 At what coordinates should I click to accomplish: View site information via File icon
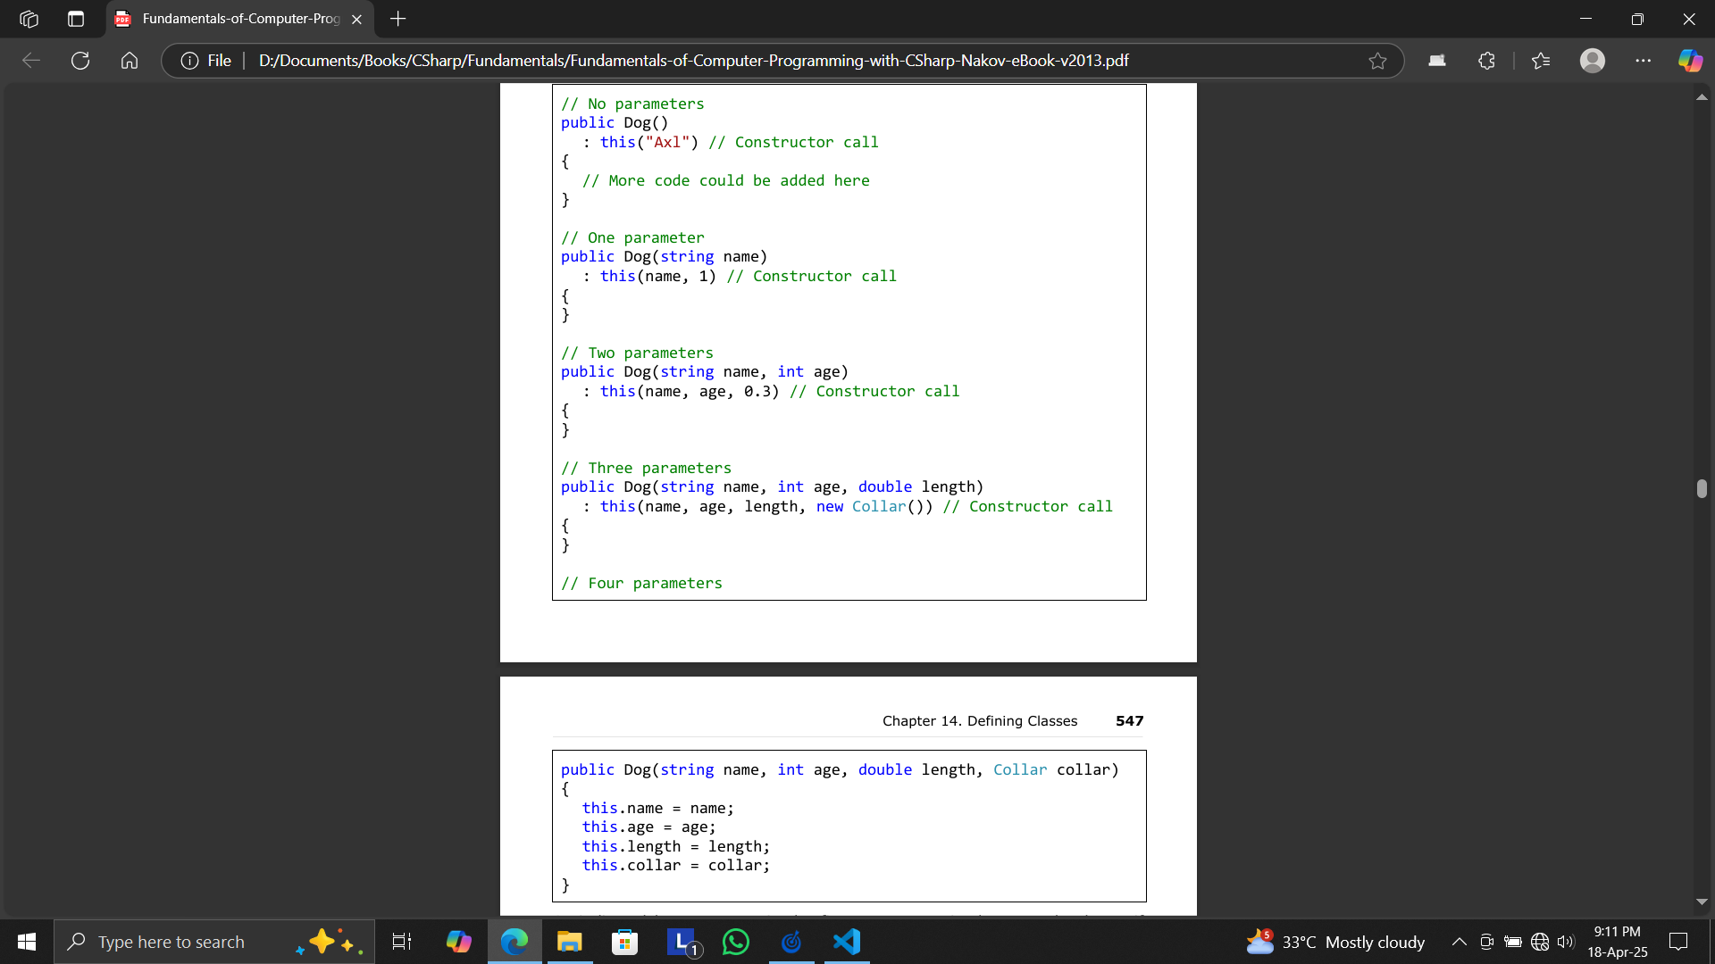[206, 61]
